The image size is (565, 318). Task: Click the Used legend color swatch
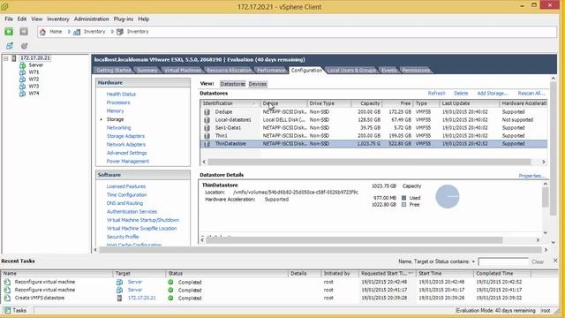pyautogui.click(x=403, y=198)
